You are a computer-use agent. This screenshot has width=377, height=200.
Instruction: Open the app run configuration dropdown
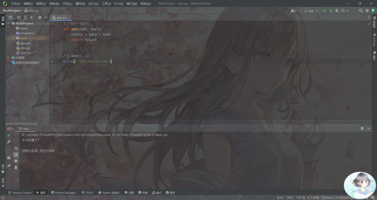click(x=310, y=11)
